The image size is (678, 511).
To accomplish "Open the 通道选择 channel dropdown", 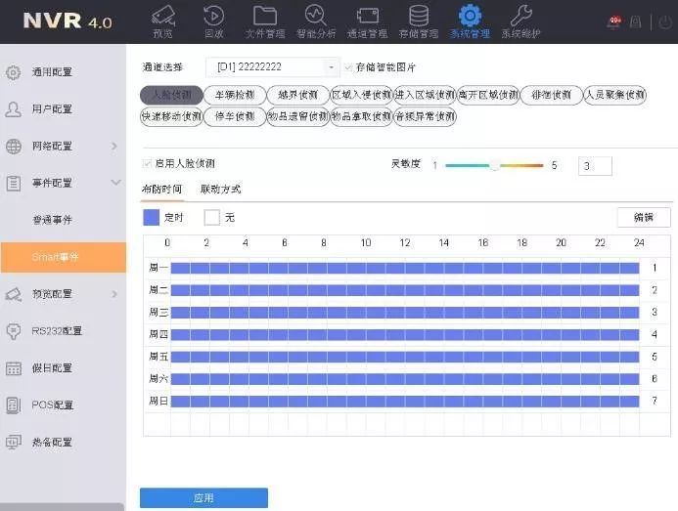I will coord(271,67).
